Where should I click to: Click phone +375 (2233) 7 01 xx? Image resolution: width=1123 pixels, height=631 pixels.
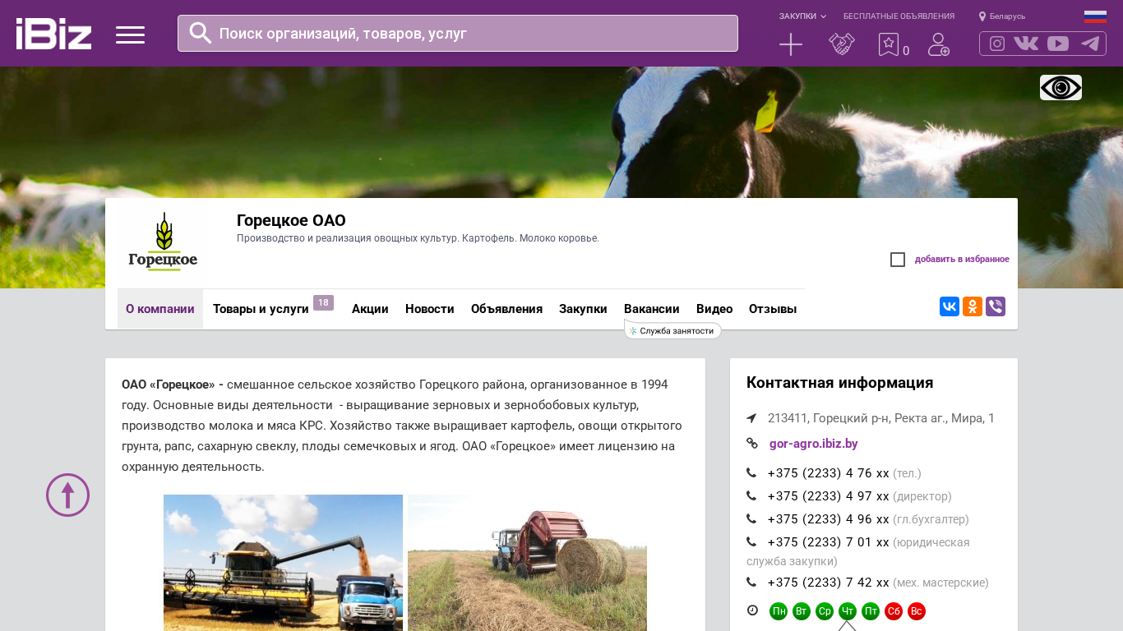[829, 542]
